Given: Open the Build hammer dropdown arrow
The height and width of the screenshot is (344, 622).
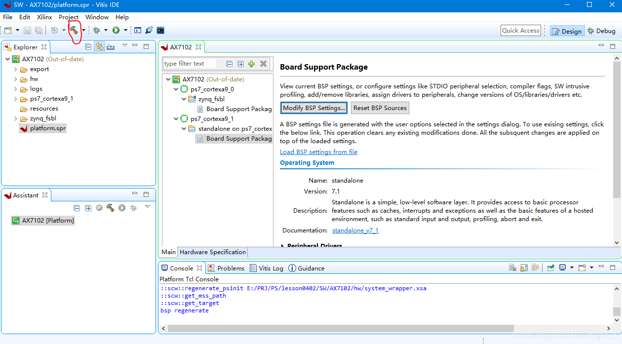Looking at the screenshot, I should point(83,30).
